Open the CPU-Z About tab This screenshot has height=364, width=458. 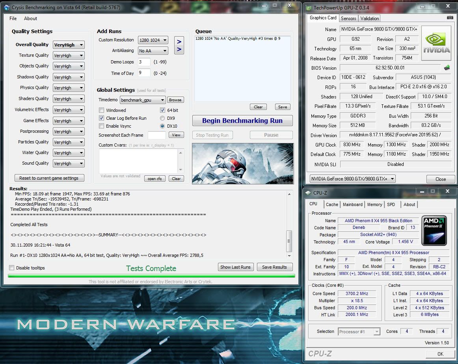tap(409, 204)
